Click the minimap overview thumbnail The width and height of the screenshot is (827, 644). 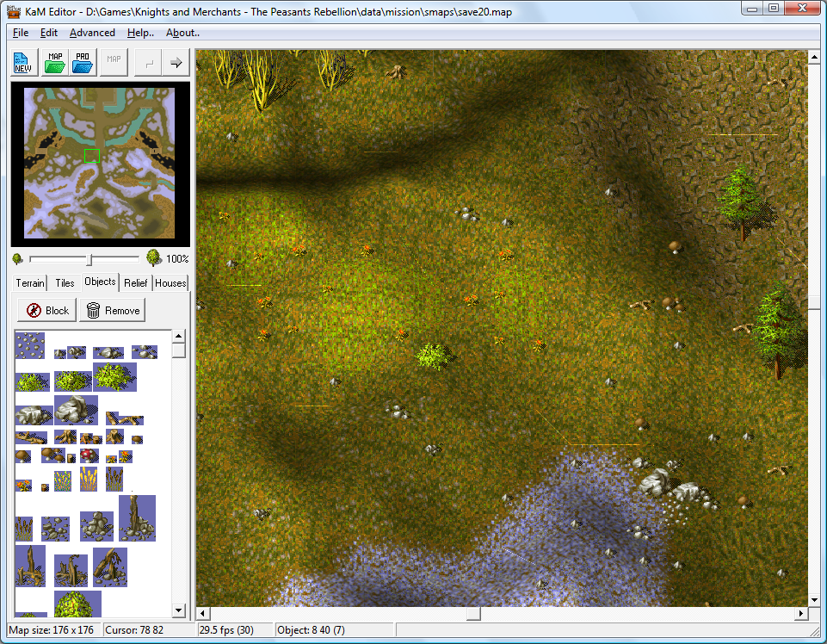[100, 164]
